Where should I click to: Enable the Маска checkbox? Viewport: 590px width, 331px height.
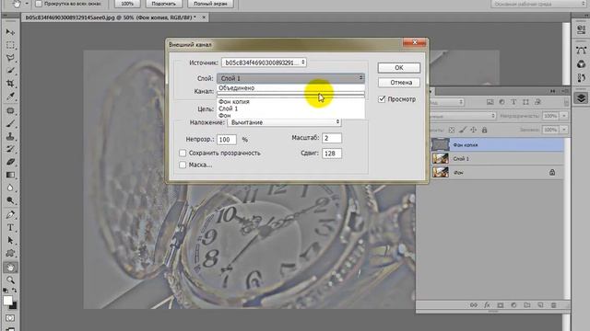[183, 165]
